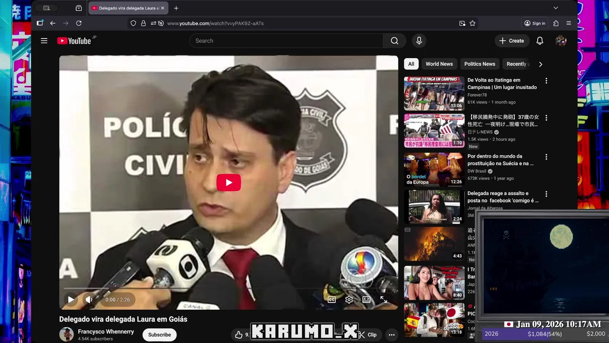Play the video with the large red button
This screenshot has height=343, width=609.
coord(229,182)
